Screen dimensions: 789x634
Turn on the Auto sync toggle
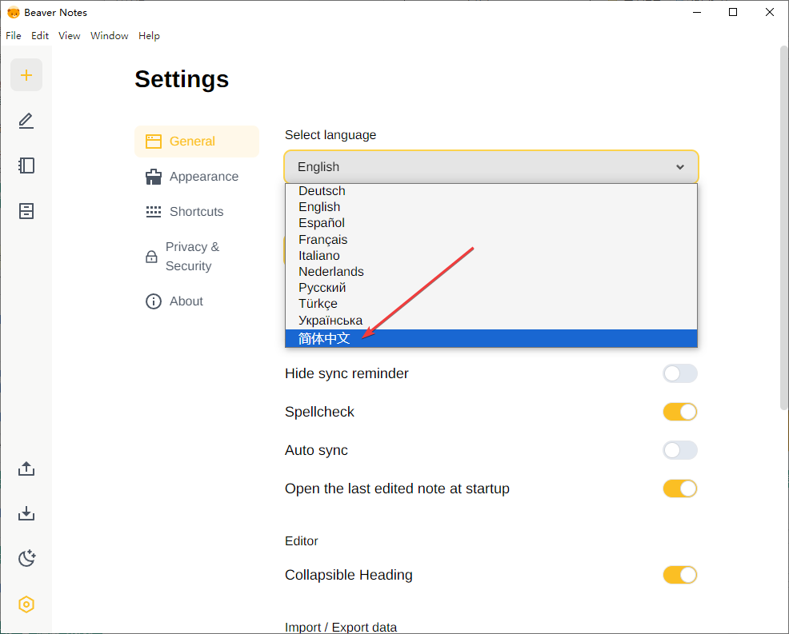click(x=679, y=450)
